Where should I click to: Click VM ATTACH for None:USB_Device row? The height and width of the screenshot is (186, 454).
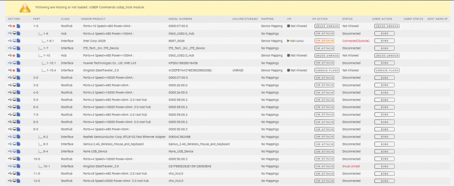tap(324, 151)
